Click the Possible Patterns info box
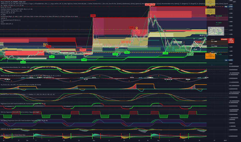Image resolution: width=241 pixels, height=142 pixels. (216, 31)
